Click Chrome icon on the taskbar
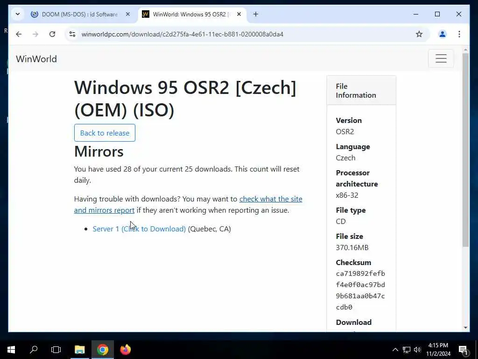This screenshot has width=478, height=359. pyautogui.click(x=103, y=350)
